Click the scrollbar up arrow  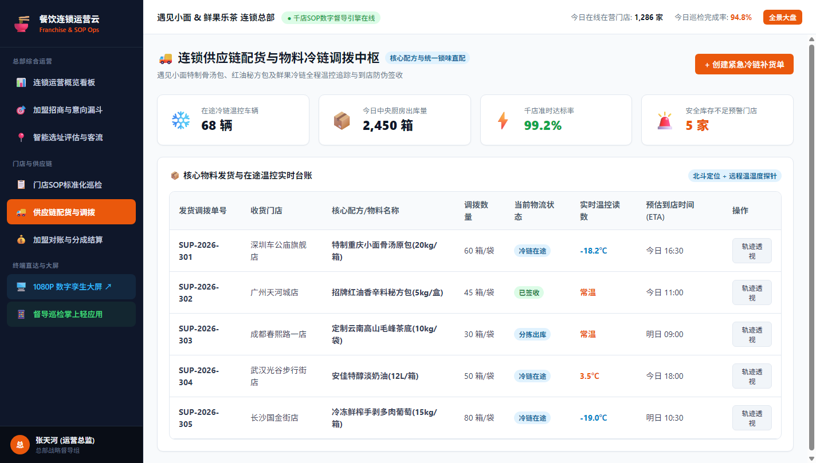[x=811, y=39]
